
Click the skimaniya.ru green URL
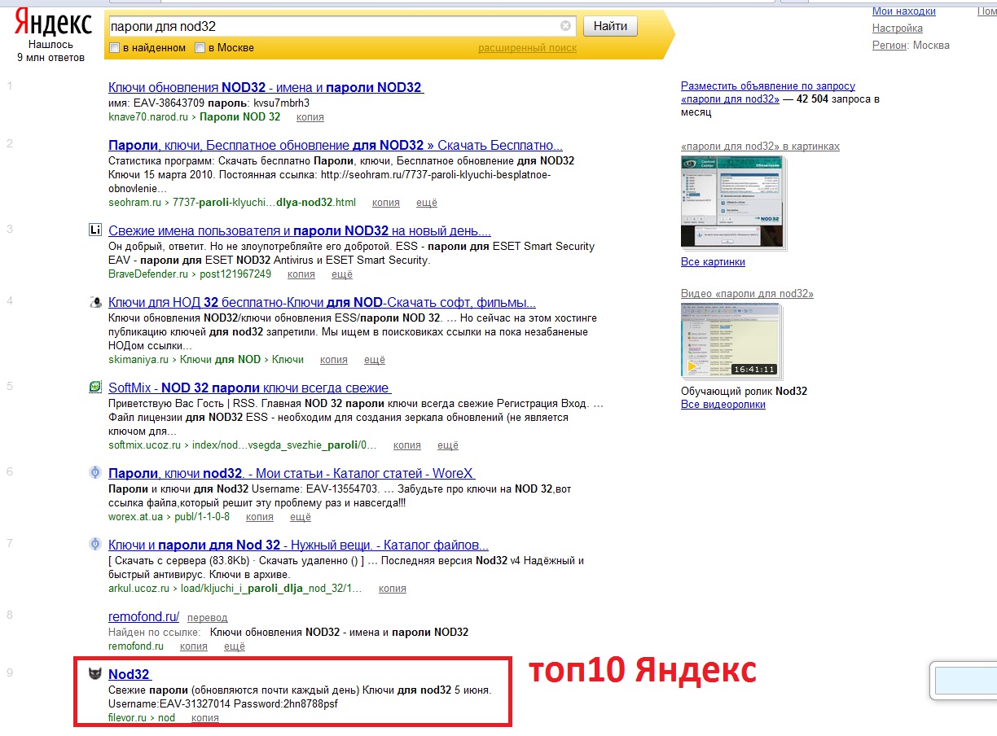[x=138, y=360]
